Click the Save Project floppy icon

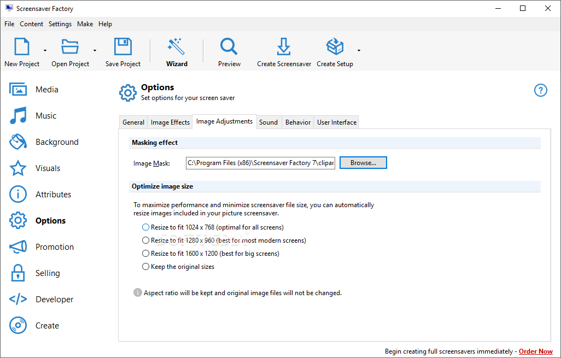coord(122,46)
